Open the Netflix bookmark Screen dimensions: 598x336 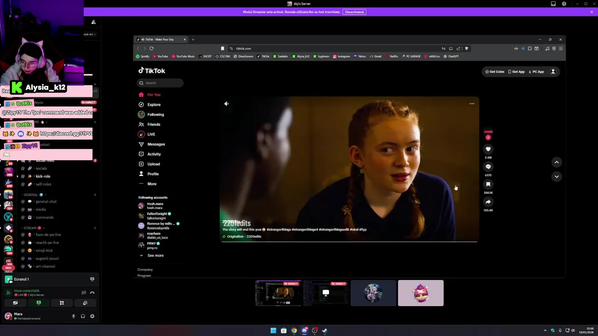[392, 56]
